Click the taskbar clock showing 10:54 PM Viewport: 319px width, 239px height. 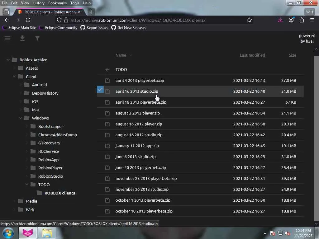pyautogui.click(x=303, y=233)
